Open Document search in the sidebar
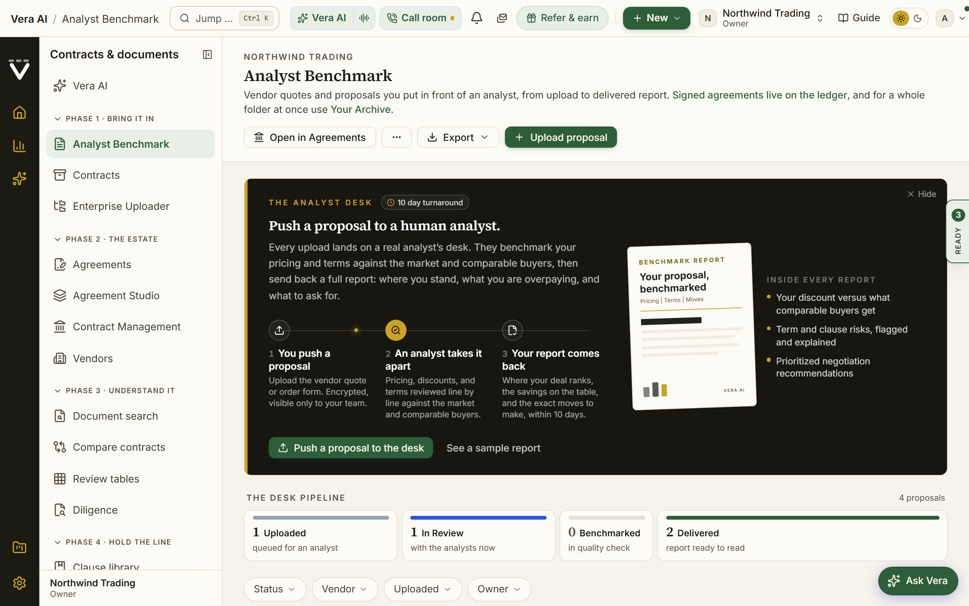The height and width of the screenshot is (606, 969). pyautogui.click(x=131, y=416)
